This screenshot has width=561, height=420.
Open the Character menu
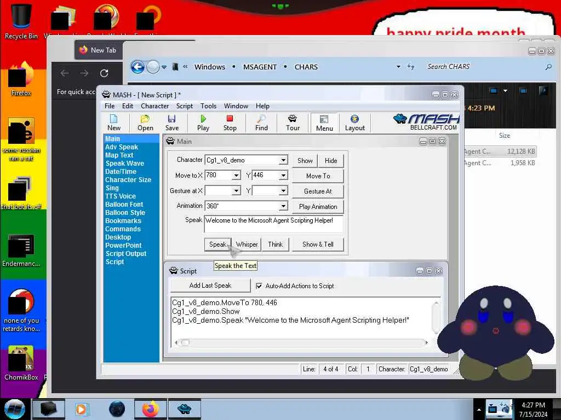tap(154, 106)
